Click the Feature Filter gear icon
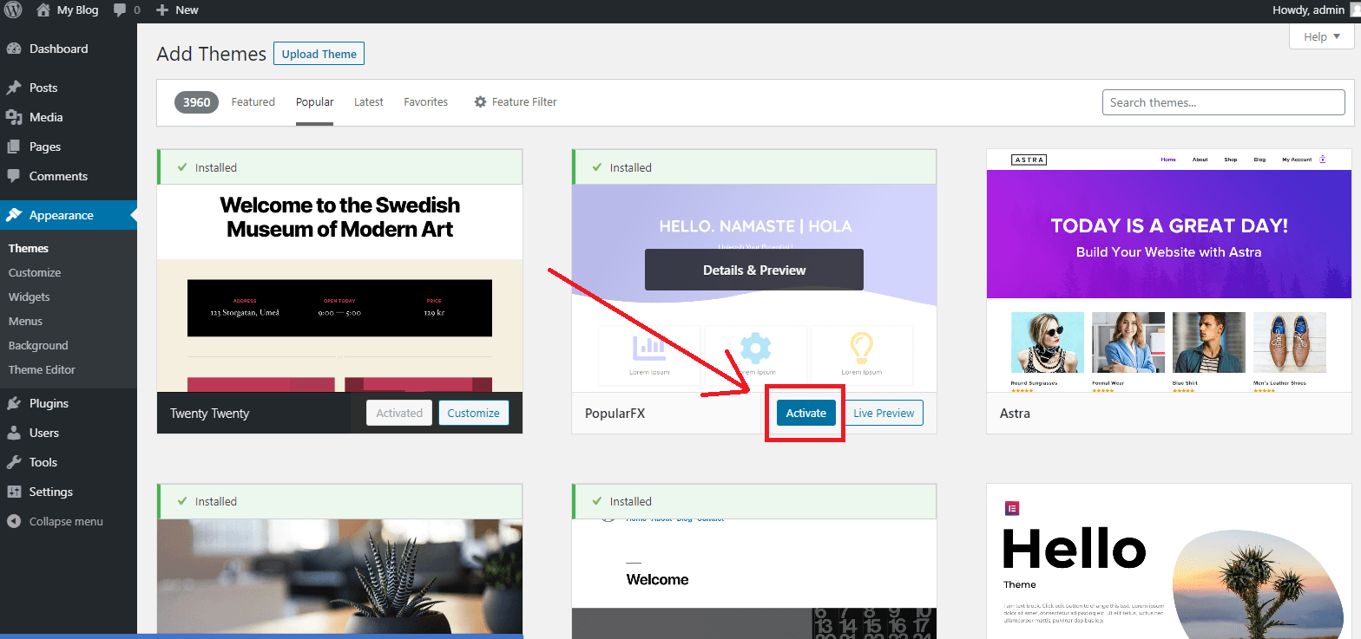Screen dimensions: 1361x639 coord(480,101)
